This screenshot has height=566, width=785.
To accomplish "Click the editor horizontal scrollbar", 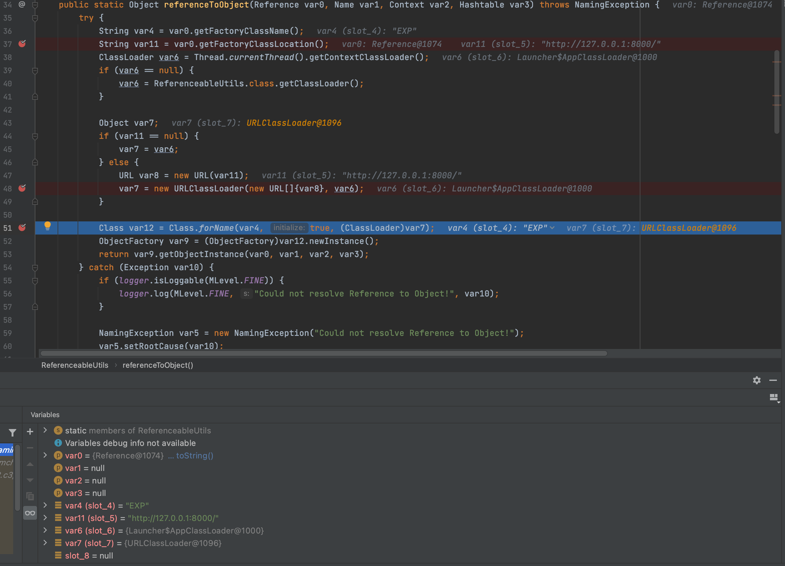I will click(x=324, y=353).
